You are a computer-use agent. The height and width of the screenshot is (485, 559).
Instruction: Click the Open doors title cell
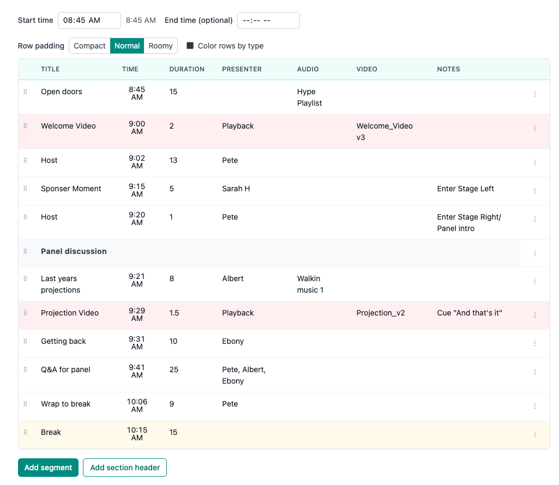(61, 92)
